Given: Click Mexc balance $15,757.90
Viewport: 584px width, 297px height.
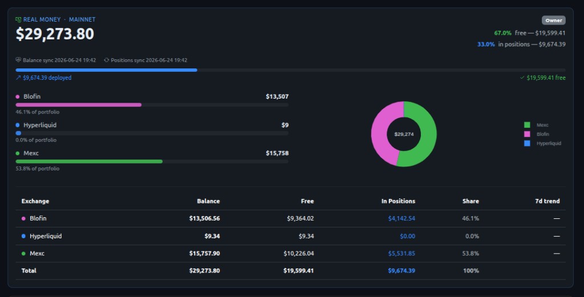Looking at the screenshot, I should click(x=205, y=254).
